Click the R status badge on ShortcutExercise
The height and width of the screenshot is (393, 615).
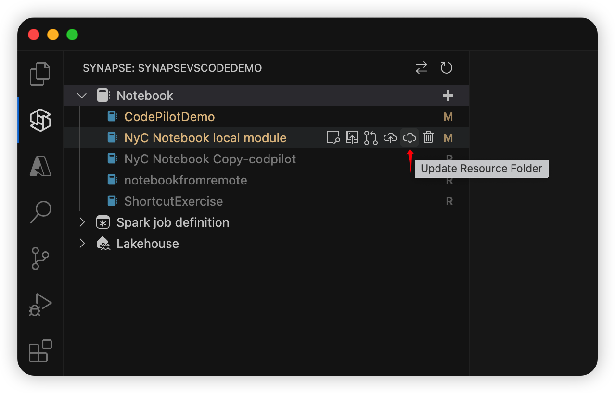[449, 201]
